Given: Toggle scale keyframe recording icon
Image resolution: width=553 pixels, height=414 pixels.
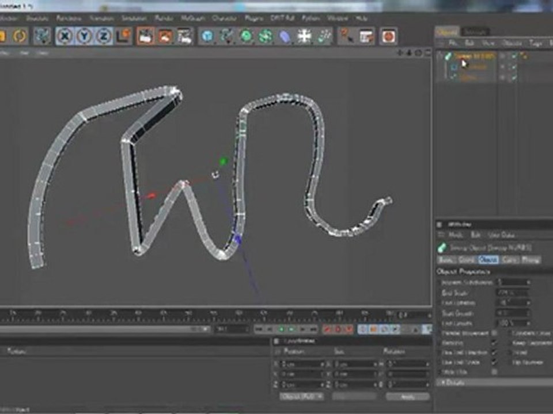Looking at the screenshot, I should 373,329.
